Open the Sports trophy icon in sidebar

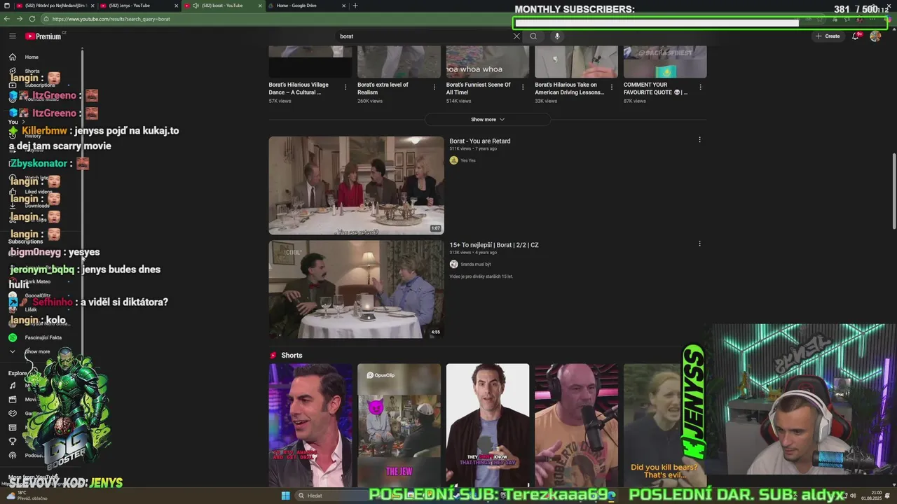(12, 442)
